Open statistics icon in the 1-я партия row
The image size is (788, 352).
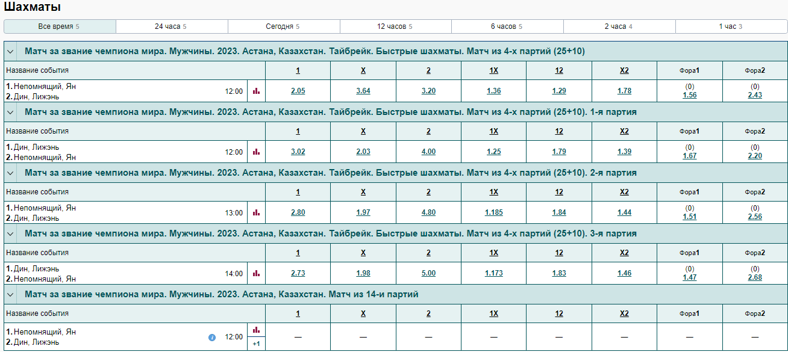coord(256,152)
